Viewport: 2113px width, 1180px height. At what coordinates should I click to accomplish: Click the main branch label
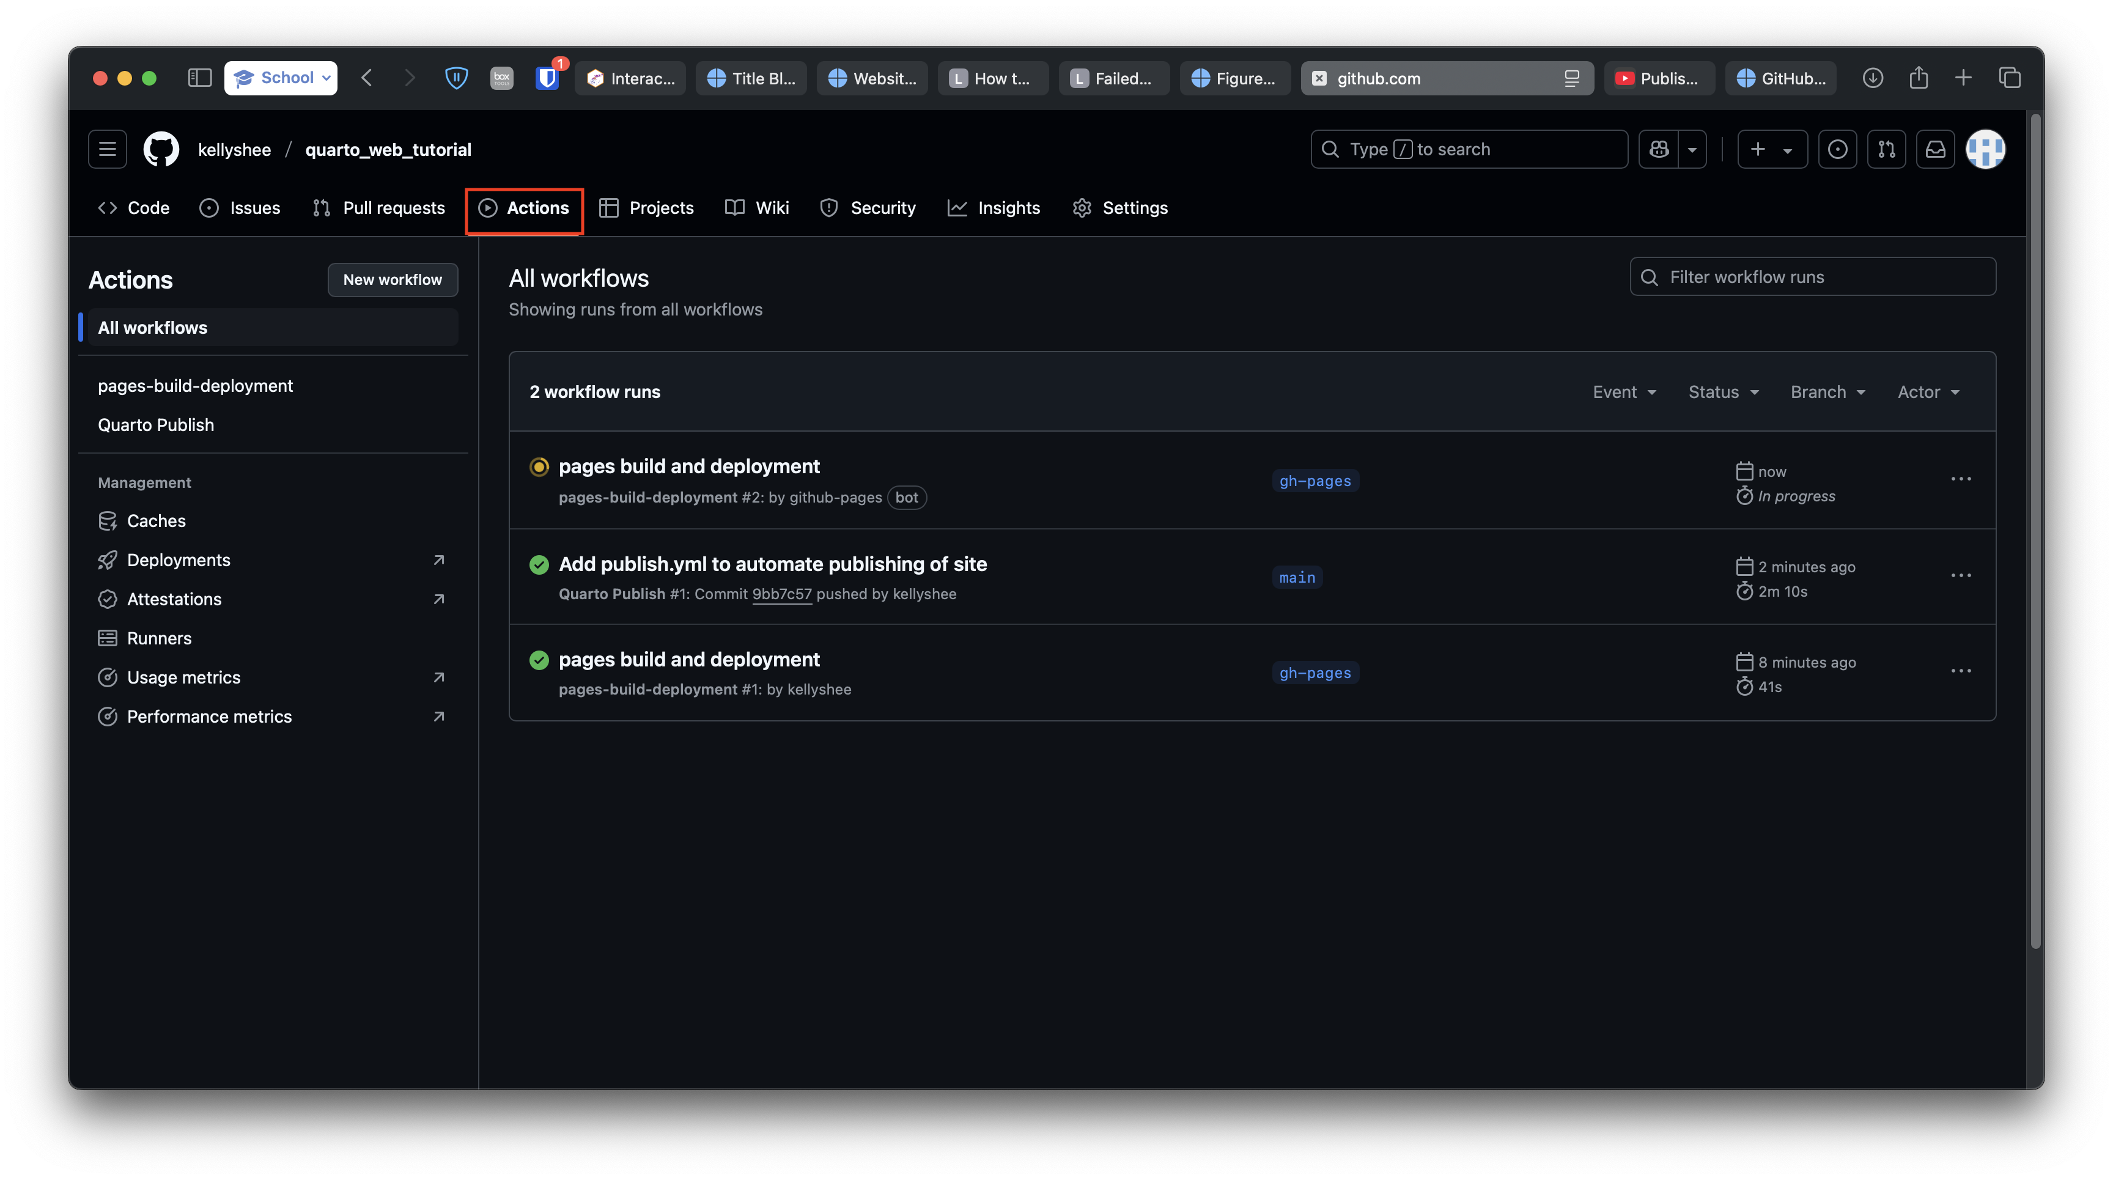(1297, 577)
